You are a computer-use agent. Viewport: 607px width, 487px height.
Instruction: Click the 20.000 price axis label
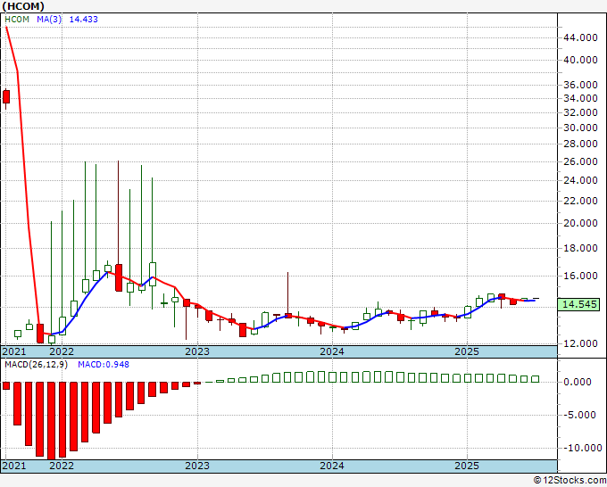click(x=580, y=223)
